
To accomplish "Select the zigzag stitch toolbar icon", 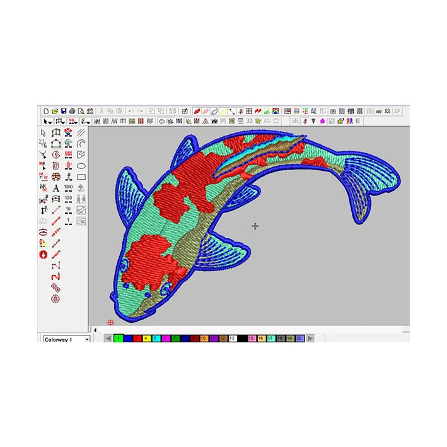I will coord(114,122).
